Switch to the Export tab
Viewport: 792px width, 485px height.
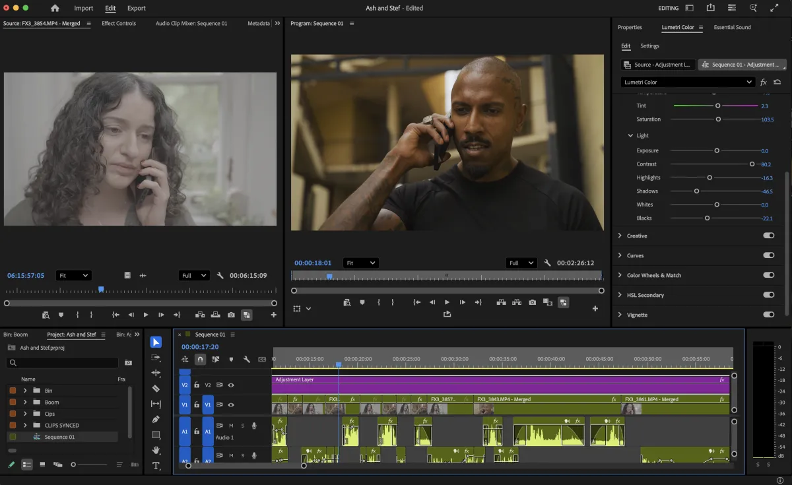(137, 8)
